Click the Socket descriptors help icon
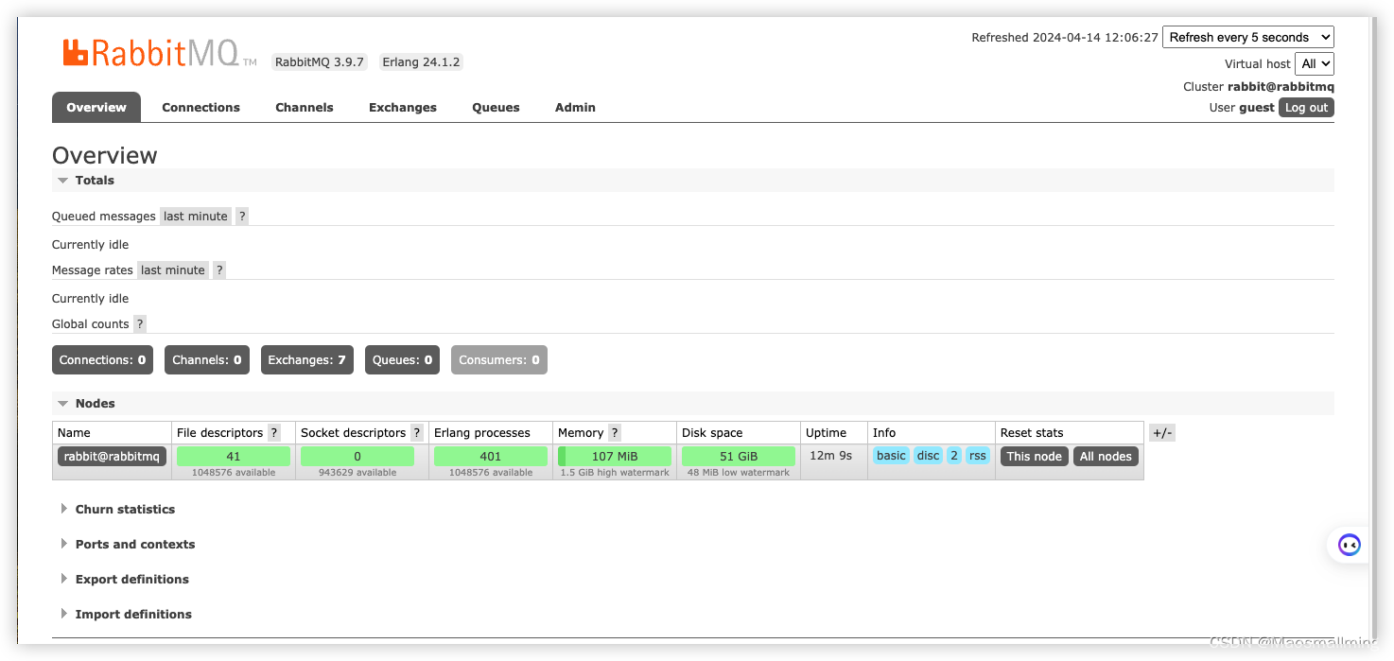Image resolution: width=1394 pixels, height=661 pixels. tap(418, 432)
